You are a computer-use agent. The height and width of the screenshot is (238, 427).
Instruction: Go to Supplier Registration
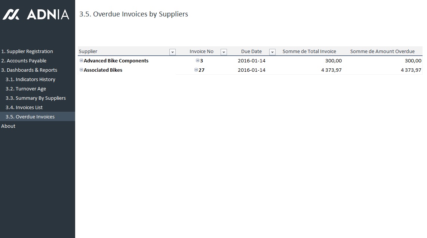27,52
